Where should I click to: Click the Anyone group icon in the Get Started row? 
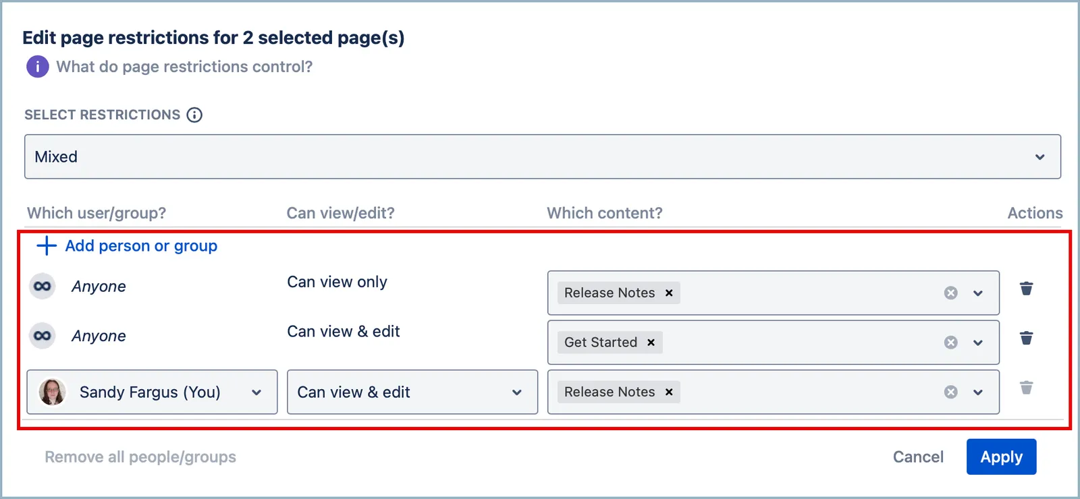(x=43, y=336)
